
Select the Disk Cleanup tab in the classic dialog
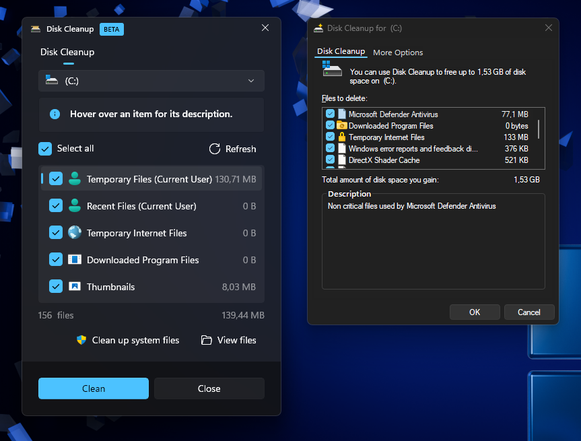pos(341,52)
